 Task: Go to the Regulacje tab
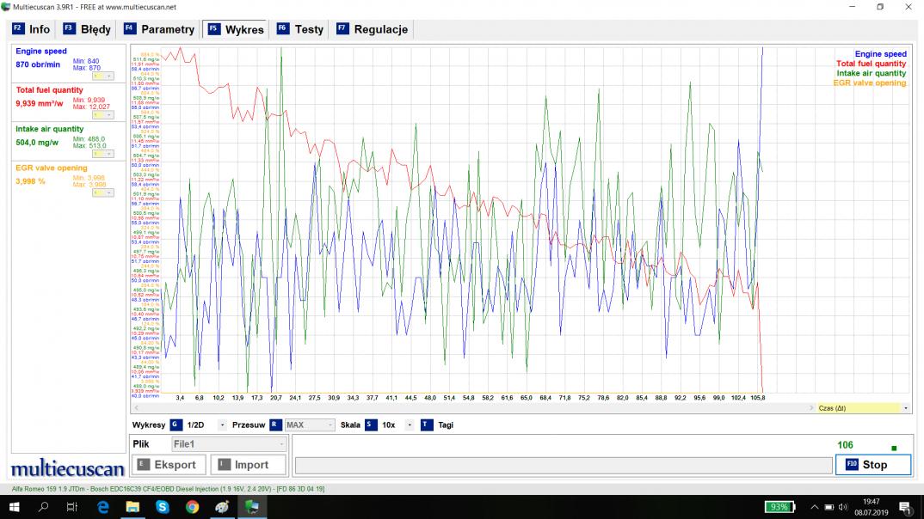(x=372, y=29)
